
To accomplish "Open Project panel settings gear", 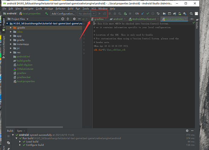I will point(74,19).
